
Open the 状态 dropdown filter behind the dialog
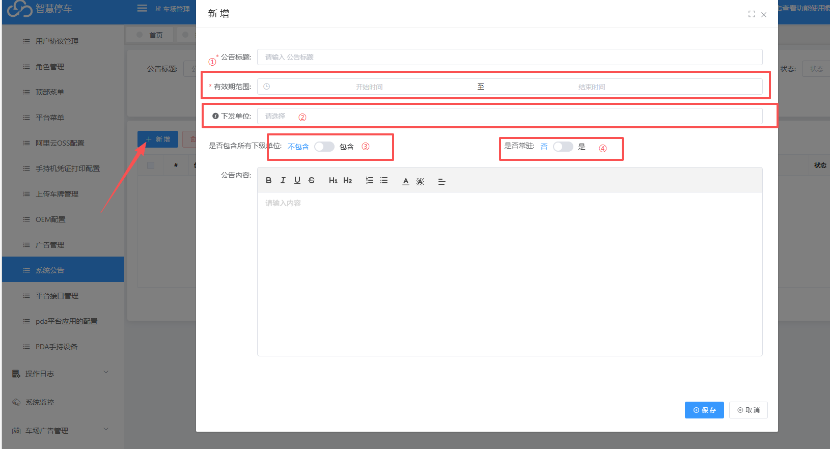click(x=816, y=69)
